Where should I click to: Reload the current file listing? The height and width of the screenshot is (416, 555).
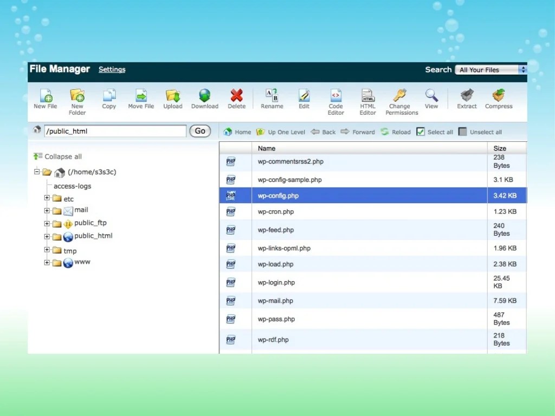click(395, 132)
